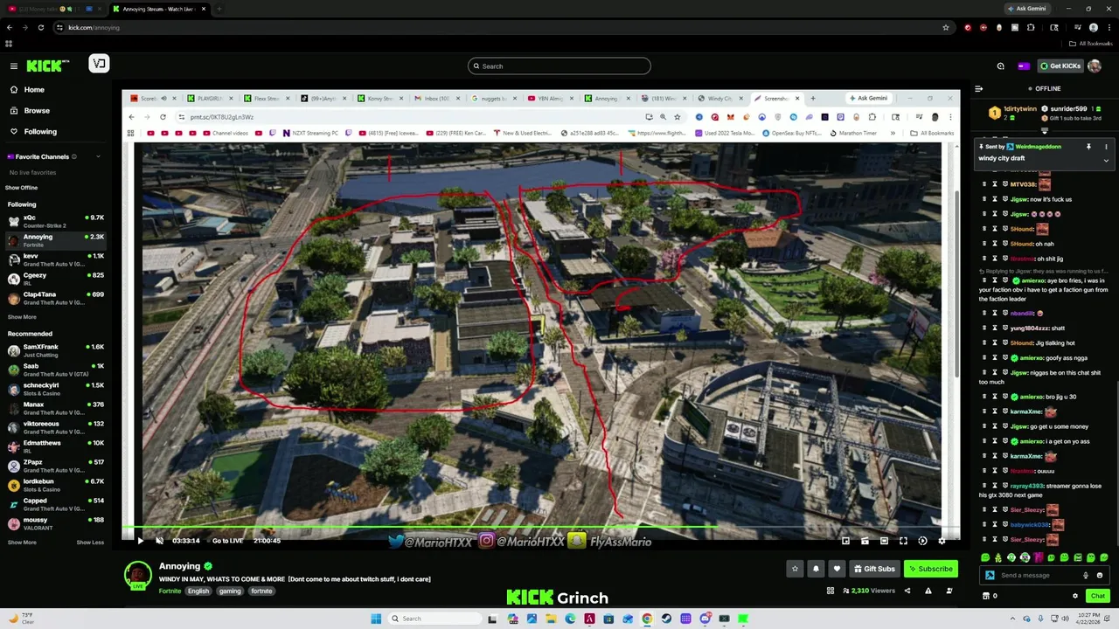1119x629 pixels.
Task: Click Show Offline under favorites
Action: [21, 188]
